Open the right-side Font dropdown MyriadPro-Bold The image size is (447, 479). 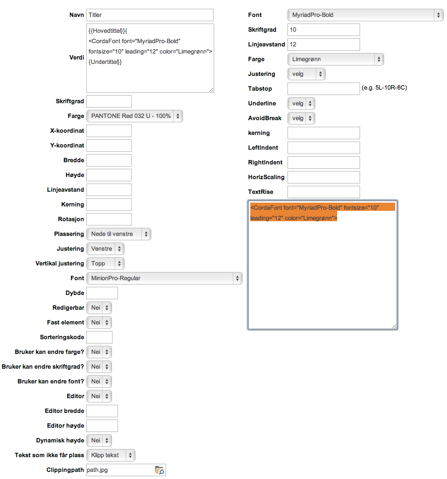pos(364,15)
